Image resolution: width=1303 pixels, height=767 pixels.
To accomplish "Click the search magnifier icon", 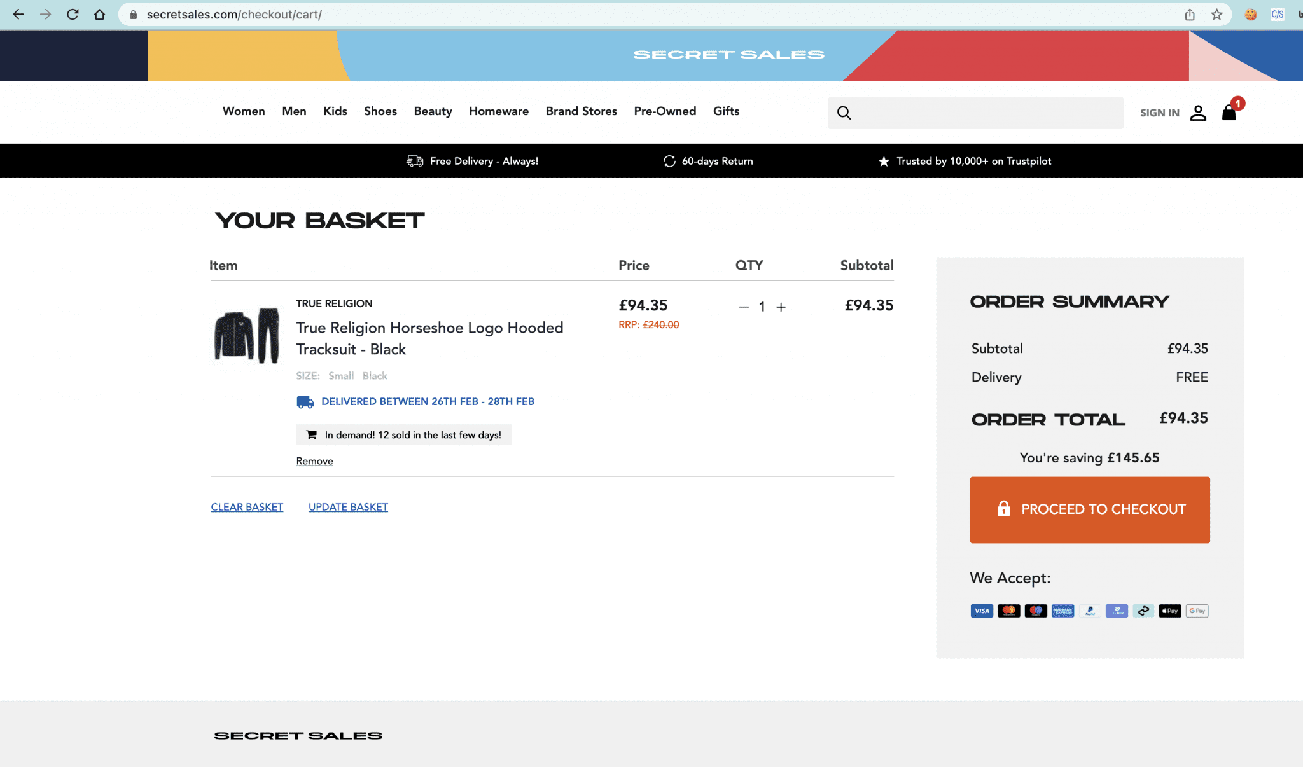I will coord(844,113).
